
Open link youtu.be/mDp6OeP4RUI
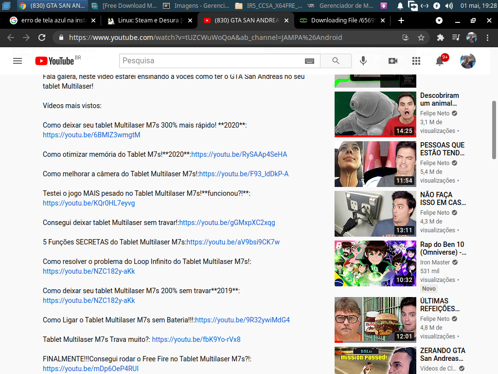(91, 369)
